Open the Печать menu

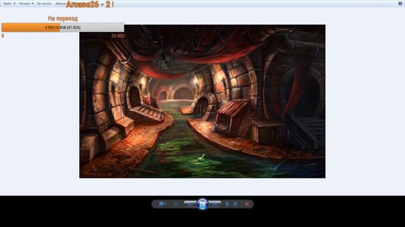(24, 4)
